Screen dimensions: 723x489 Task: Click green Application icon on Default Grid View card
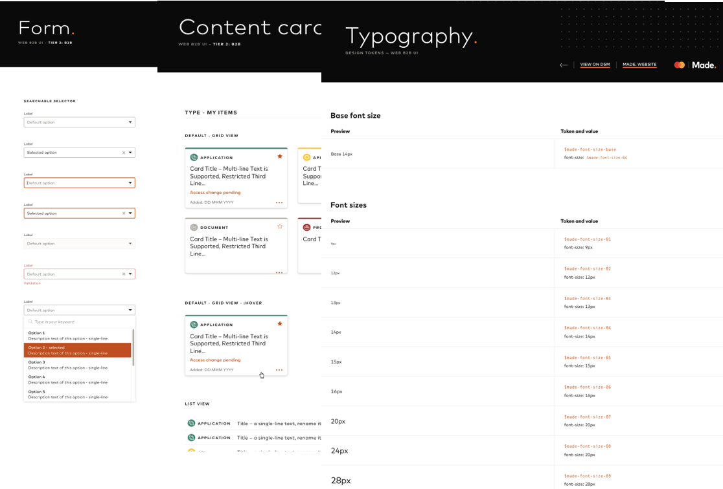(194, 157)
